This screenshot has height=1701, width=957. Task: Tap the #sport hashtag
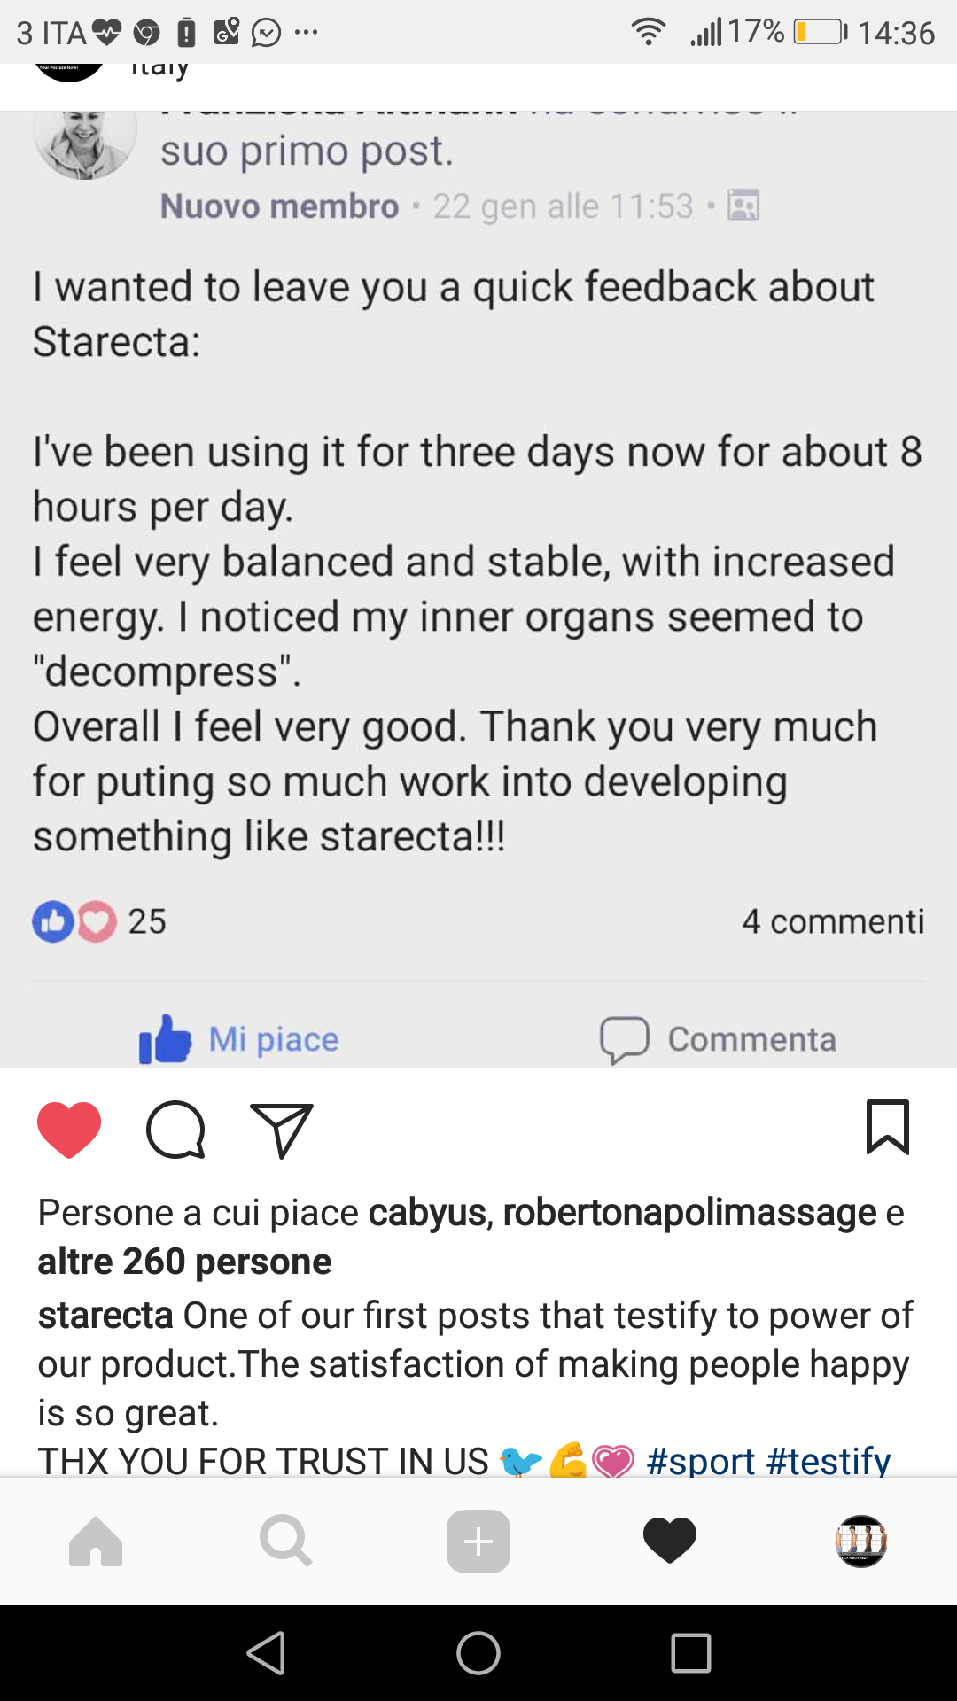[x=700, y=1460]
